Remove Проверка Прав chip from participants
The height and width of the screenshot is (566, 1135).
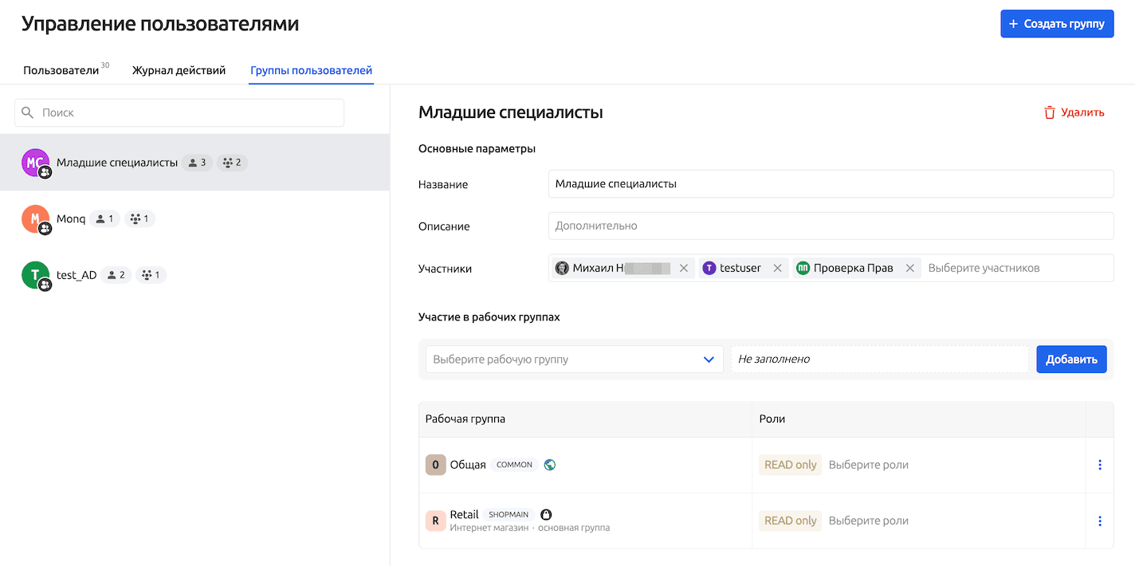[x=909, y=268]
